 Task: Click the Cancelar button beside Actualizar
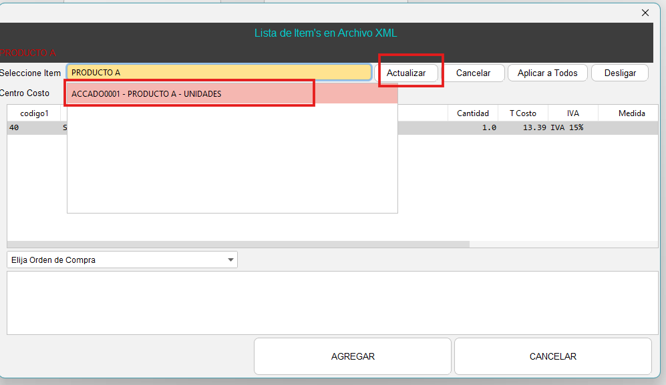pos(473,73)
